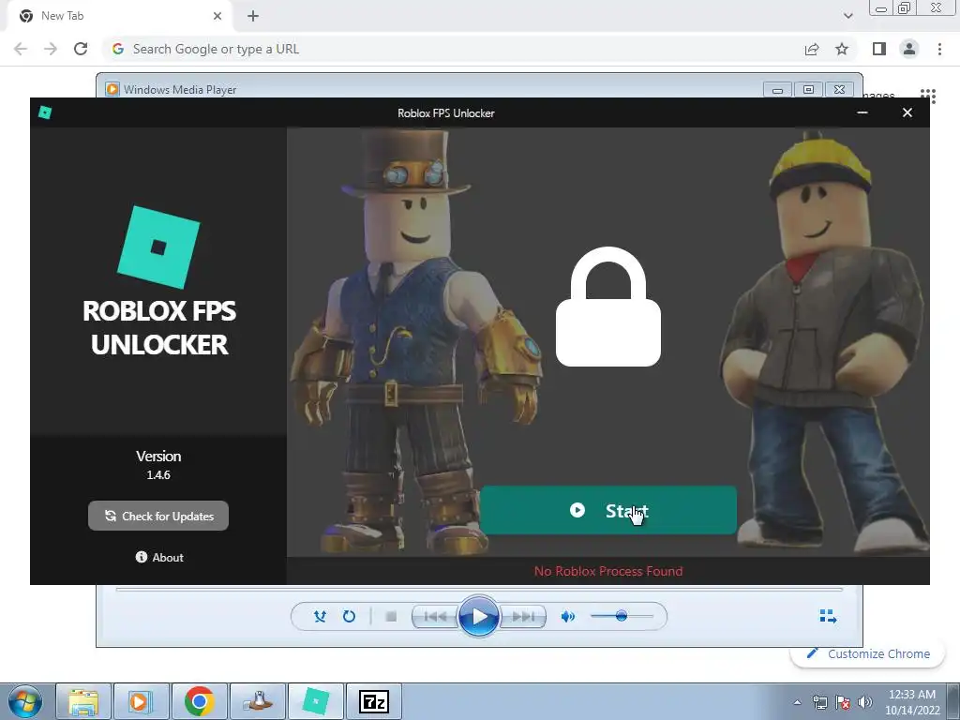Click Roblox FPS Unlocker taskbar icon
960x720 pixels.
point(316,701)
